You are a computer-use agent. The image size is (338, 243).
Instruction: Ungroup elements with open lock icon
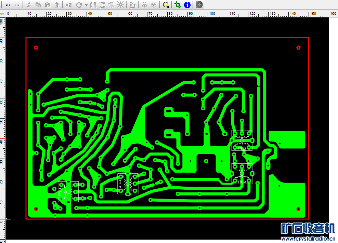pos(154,5)
